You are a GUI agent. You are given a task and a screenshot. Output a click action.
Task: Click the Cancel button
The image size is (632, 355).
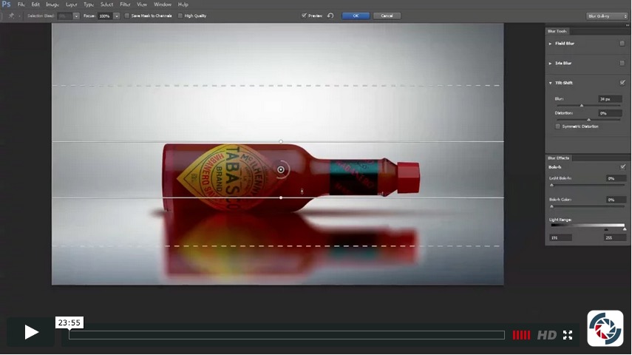coord(387,16)
